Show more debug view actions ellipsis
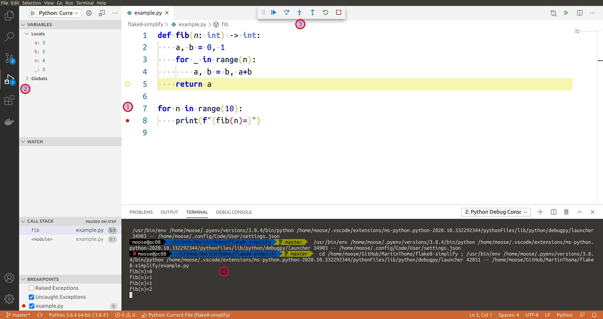 (115, 13)
